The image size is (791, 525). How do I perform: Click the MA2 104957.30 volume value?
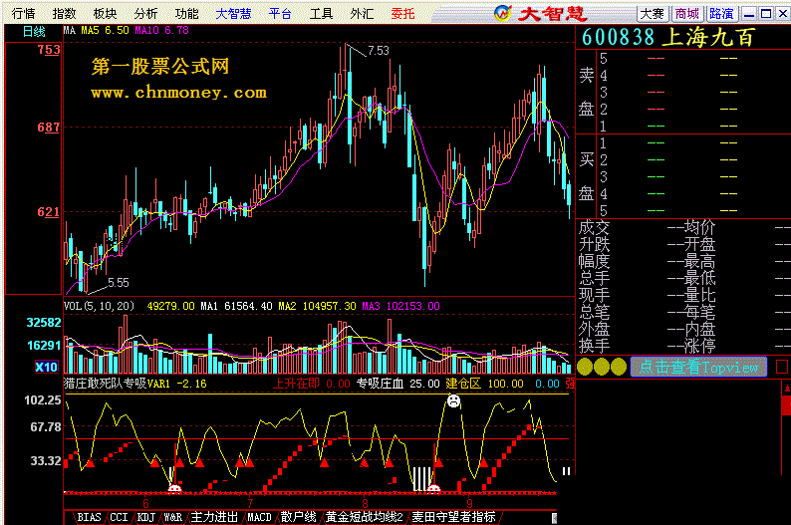[317, 306]
